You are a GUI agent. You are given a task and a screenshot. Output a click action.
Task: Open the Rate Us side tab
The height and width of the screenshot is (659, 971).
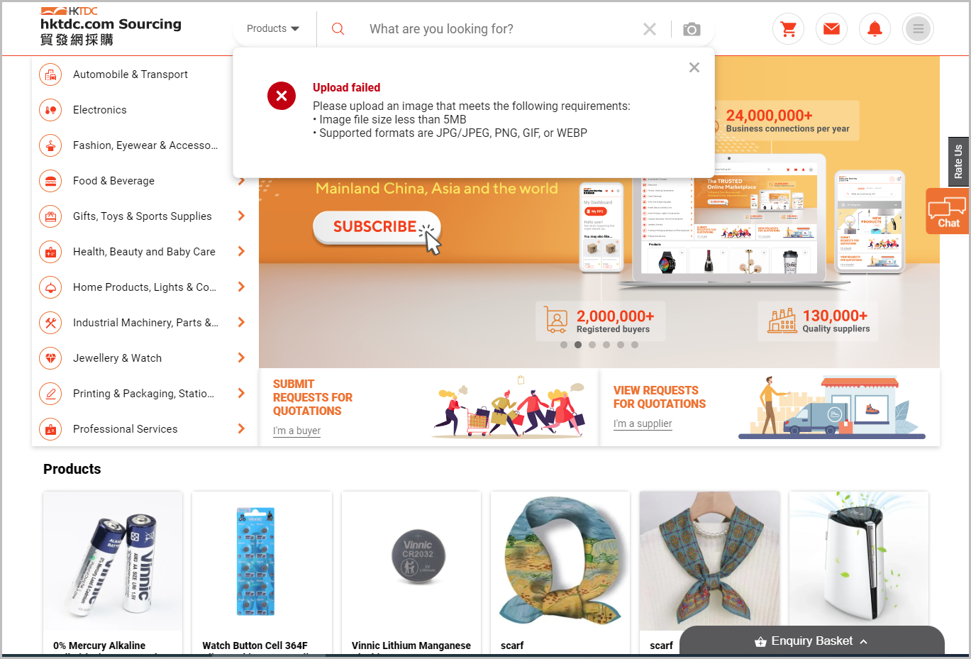click(x=958, y=162)
